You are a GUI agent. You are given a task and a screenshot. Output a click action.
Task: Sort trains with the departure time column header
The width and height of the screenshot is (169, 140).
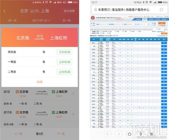(x=108, y=39)
